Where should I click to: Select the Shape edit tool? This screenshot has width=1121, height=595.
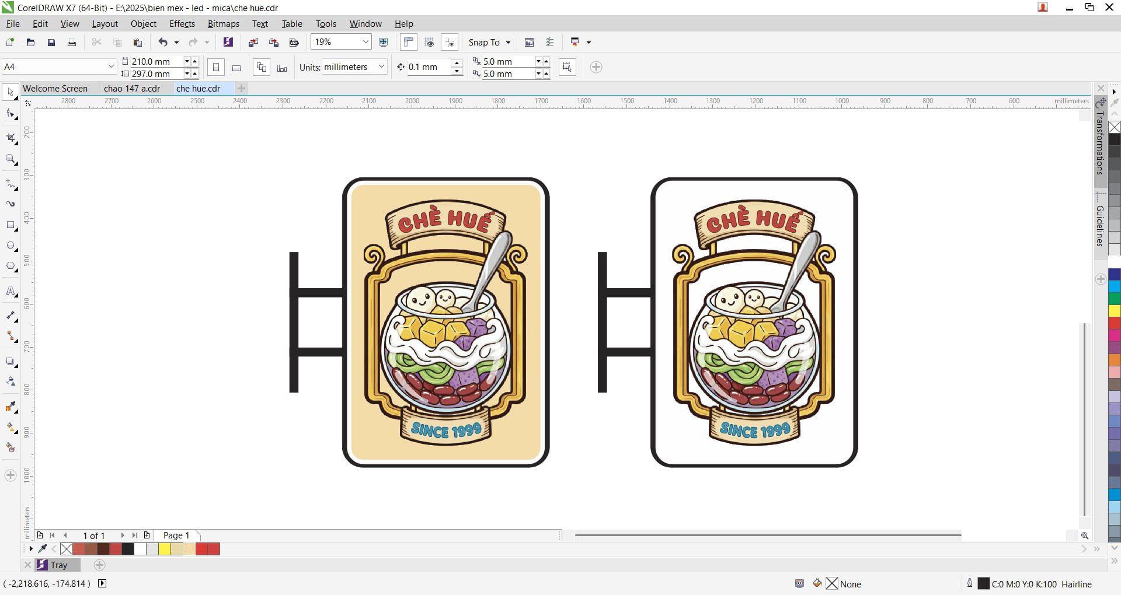pyautogui.click(x=11, y=113)
